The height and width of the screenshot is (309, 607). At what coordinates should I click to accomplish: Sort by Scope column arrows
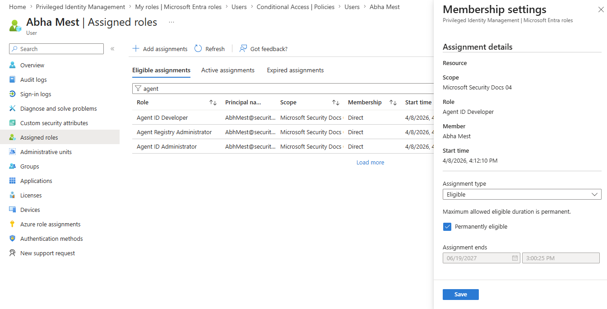336,103
